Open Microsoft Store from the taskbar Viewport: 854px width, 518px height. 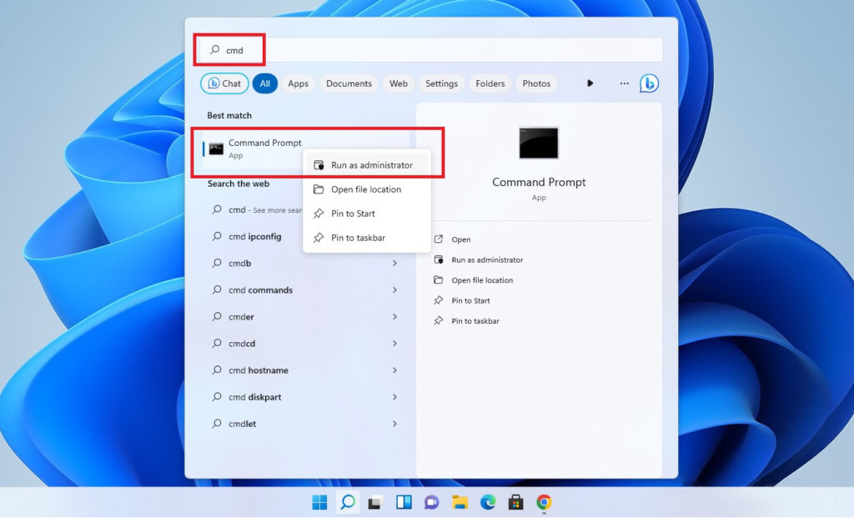click(x=516, y=502)
